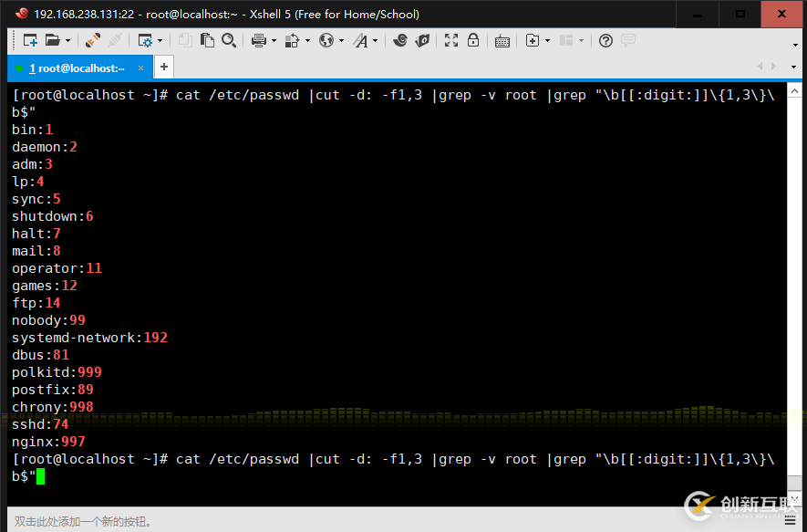Close the root@localhost tab

pos(140,68)
